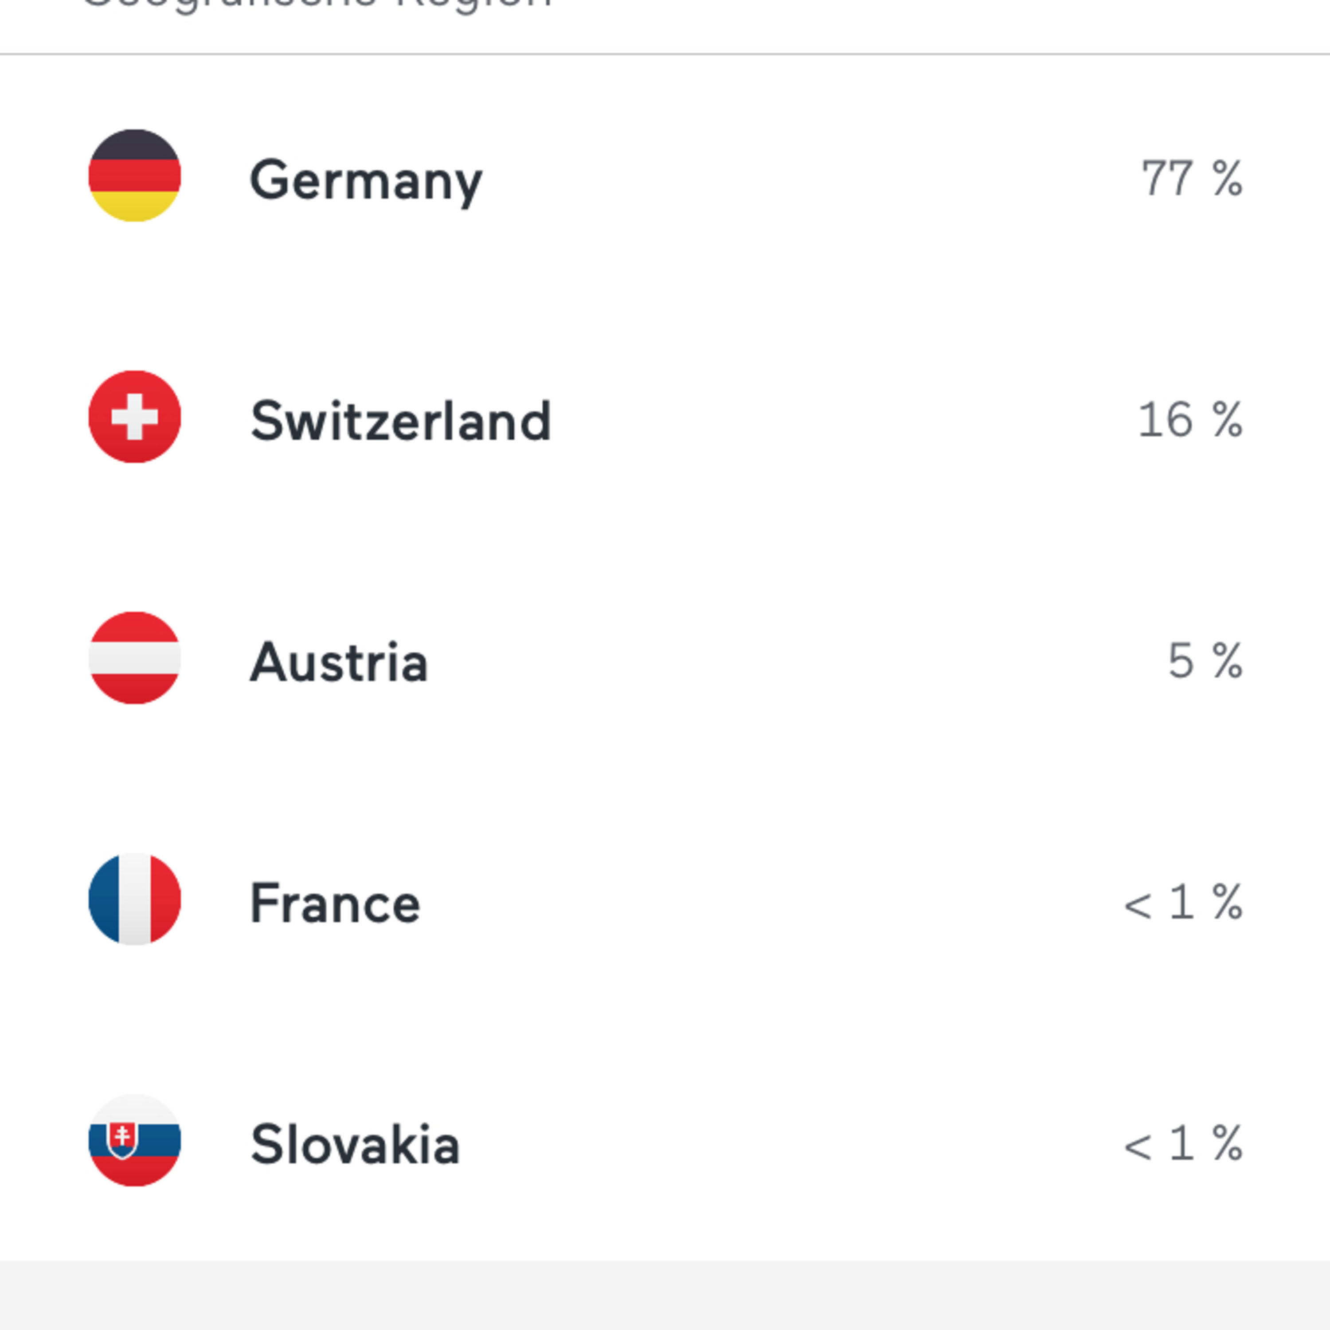Screen dimensions: 1330x1330
Task: Click the France flag icon
Action: click(135, 899)
